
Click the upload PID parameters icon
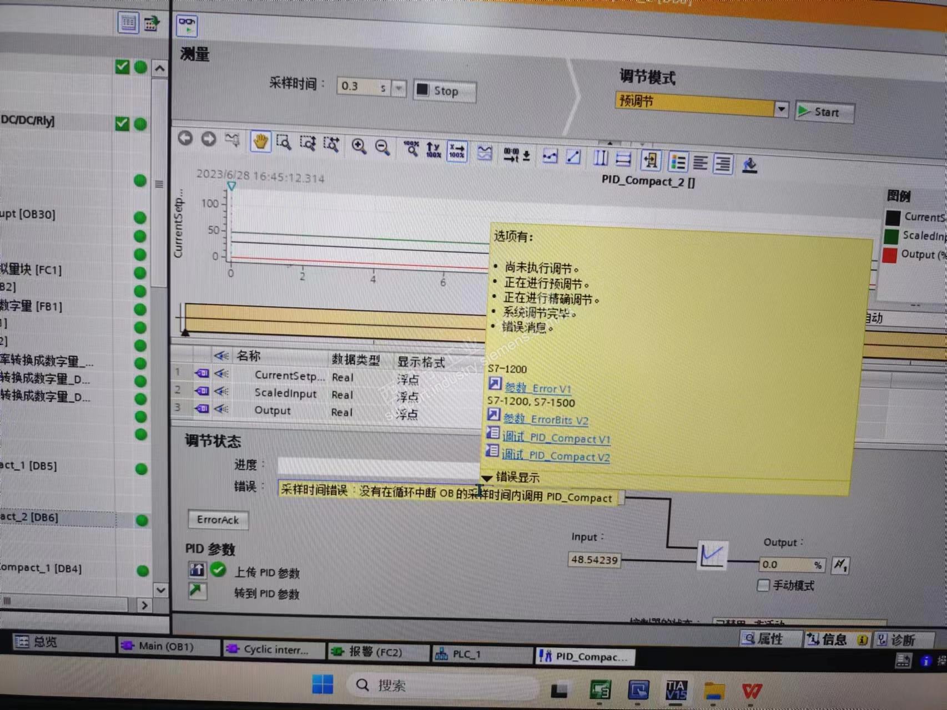[x=197, y=570]
